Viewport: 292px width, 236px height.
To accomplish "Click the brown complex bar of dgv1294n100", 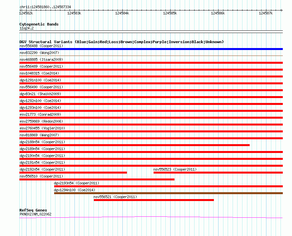I will click(169, 193).
